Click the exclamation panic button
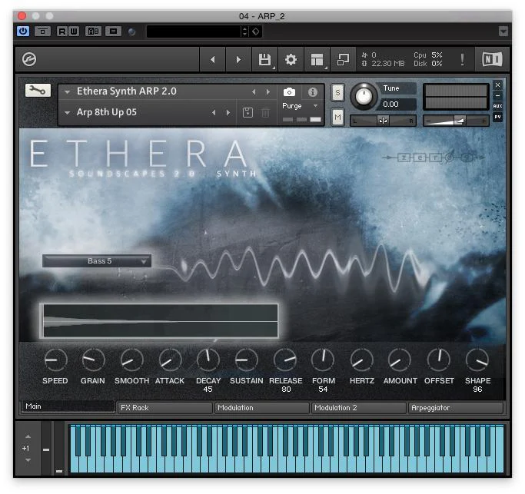 (x=462, y=60)
